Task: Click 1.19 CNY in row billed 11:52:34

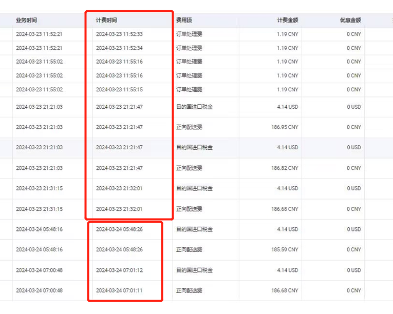Action: (288, 48)
